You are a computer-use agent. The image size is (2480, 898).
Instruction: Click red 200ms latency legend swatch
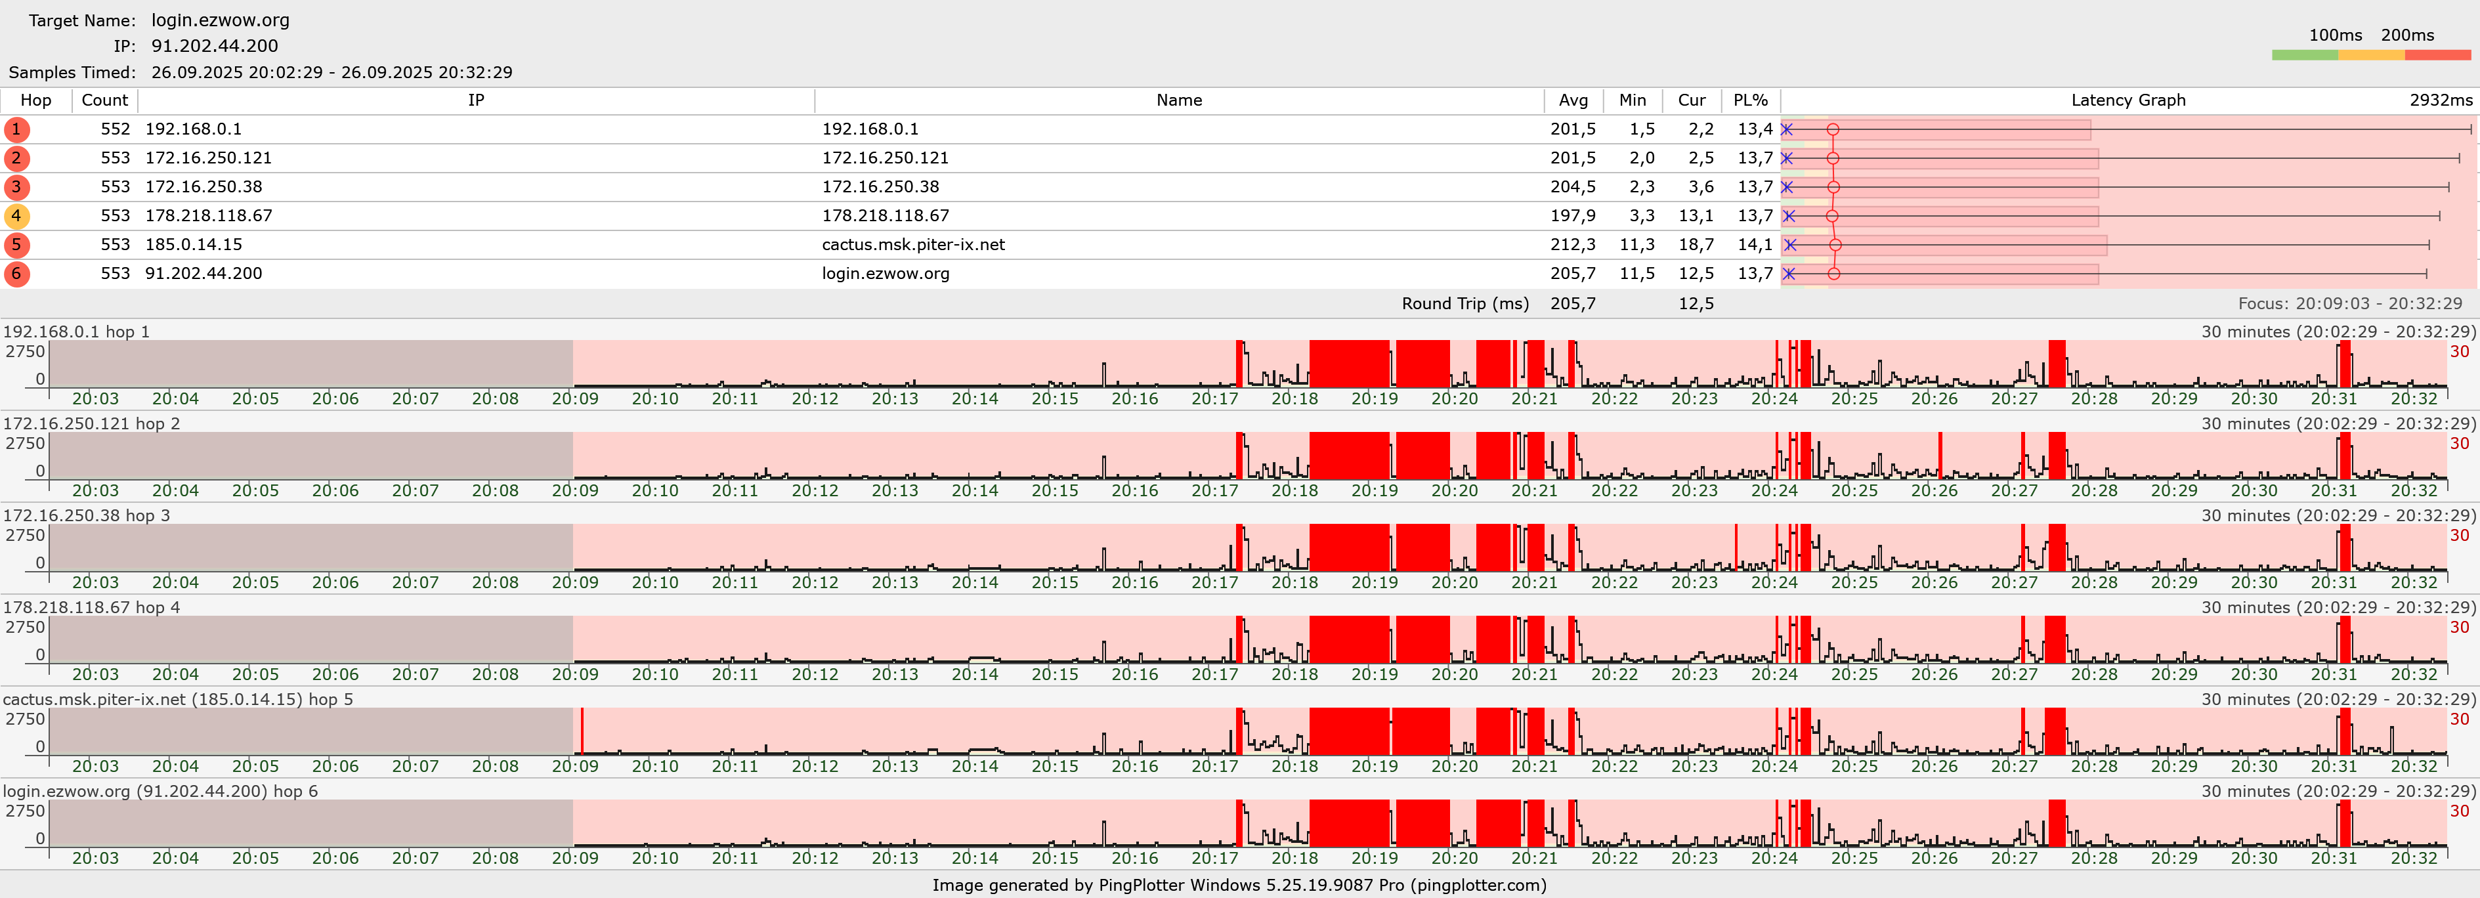(2437, 55)
